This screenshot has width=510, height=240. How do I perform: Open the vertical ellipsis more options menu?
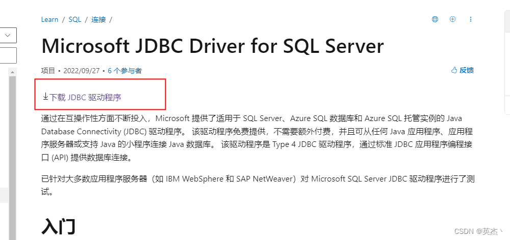pyautogui.click(x=471, y=19)
